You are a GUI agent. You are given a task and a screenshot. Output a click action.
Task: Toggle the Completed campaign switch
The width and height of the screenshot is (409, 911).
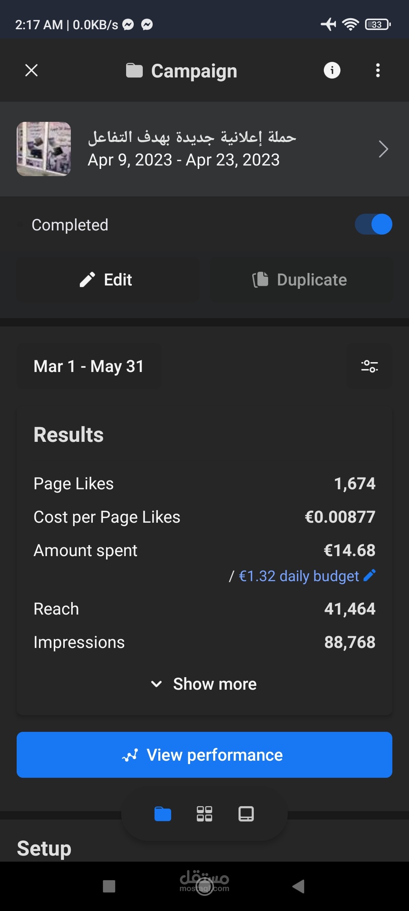click(373, 224)
